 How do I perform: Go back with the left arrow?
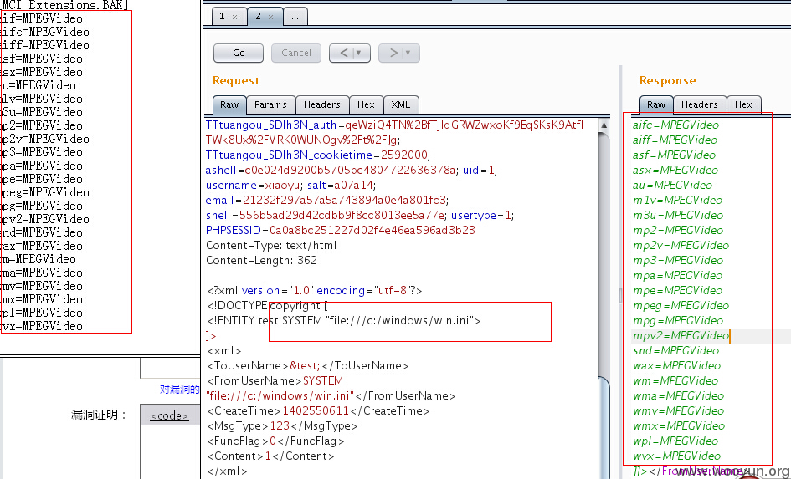coord(344,53)
